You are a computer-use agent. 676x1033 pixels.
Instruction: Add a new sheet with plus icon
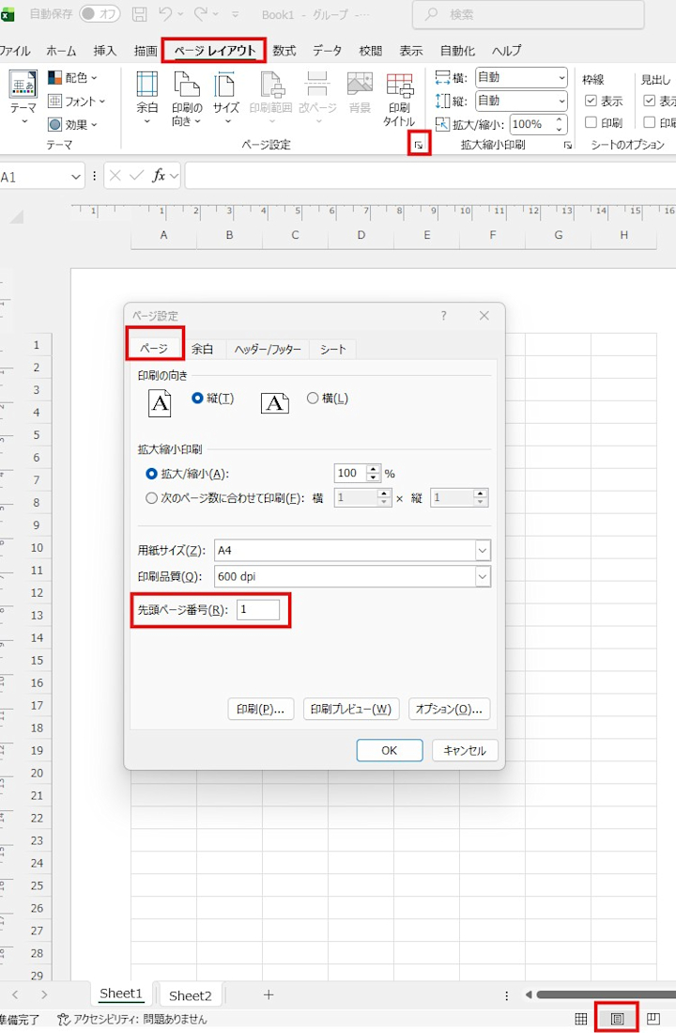269,994
